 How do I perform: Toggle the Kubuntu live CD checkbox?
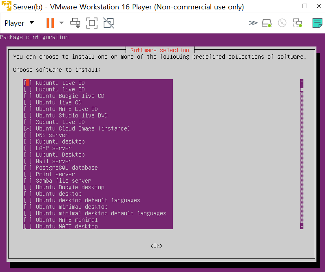tap(28, 83)
